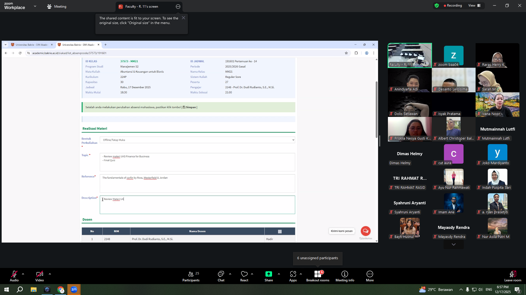The width and height of the screenshot is (526, 295).
Task: Start sharing with the green Share icon
Action: click(x=269, y=274)
